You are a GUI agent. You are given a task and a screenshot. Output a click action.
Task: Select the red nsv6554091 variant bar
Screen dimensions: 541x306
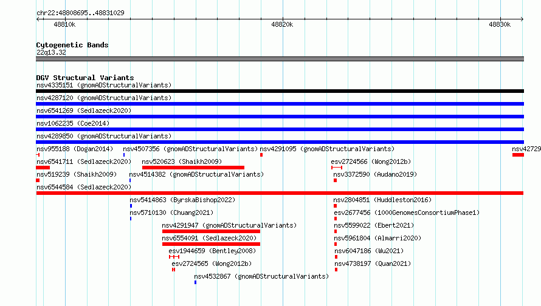pyautogui.click(x=211, y=244)
